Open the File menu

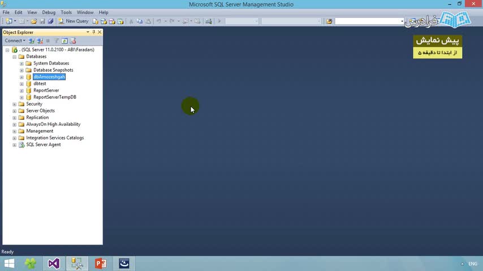point(6,12)
